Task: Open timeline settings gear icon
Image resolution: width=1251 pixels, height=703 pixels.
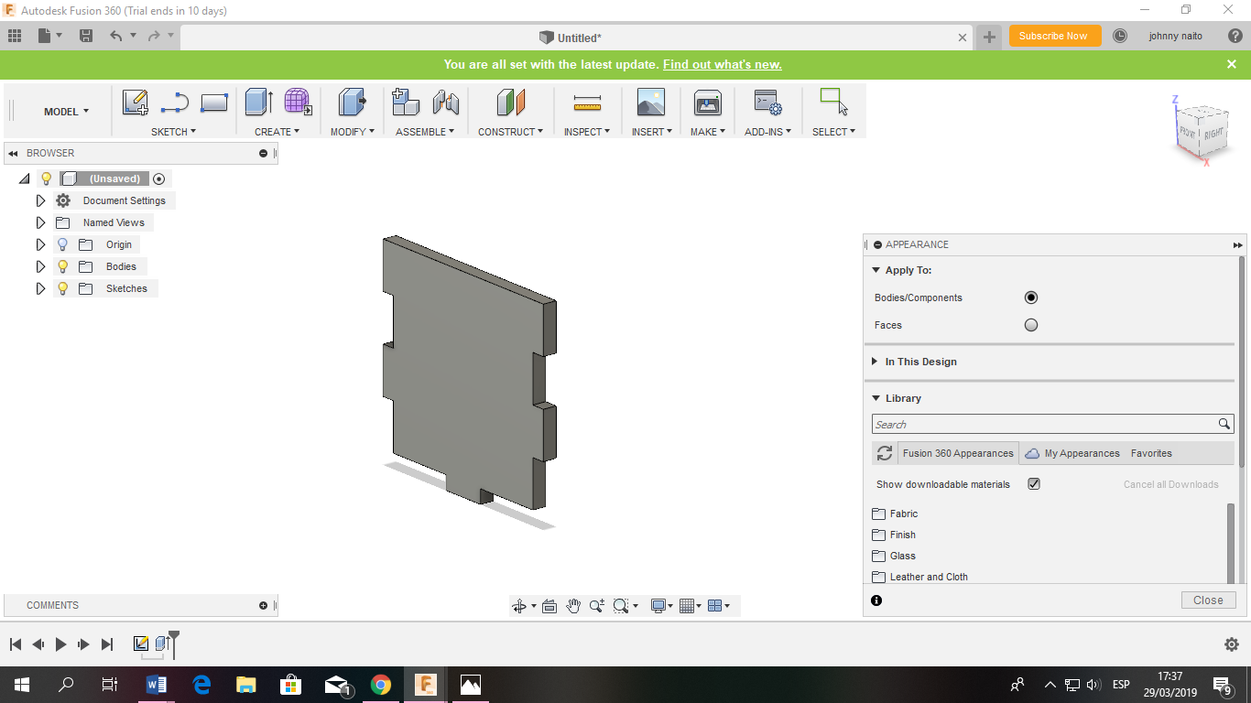Action: 1232,644
